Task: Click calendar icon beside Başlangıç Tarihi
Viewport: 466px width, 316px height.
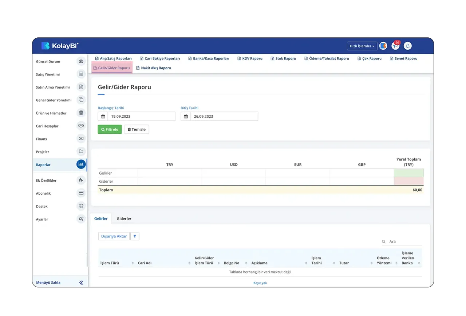Action: point(103,116)
